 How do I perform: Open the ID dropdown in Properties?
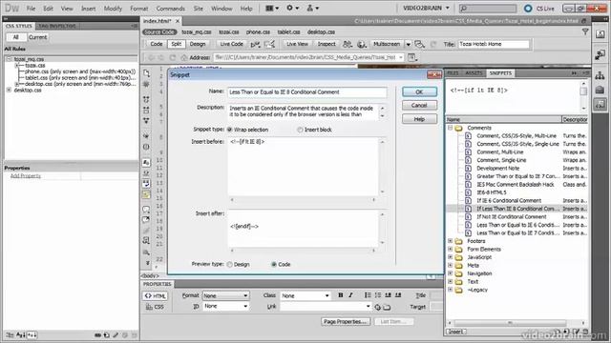pyautogui.click(x=225, y=306)
